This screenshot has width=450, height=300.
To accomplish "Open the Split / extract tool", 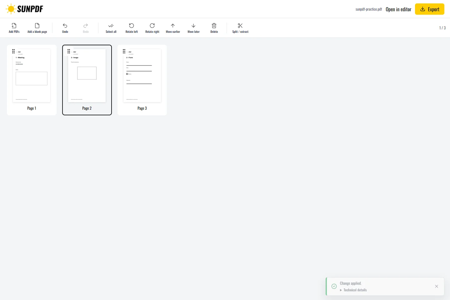I will pyautogui.click(x=240, y=28).
